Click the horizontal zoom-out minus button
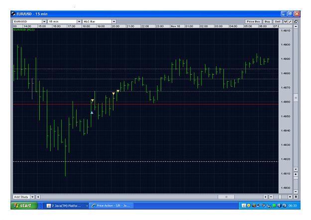The height and width of the screenshot is (220, 311). point(271,197)
